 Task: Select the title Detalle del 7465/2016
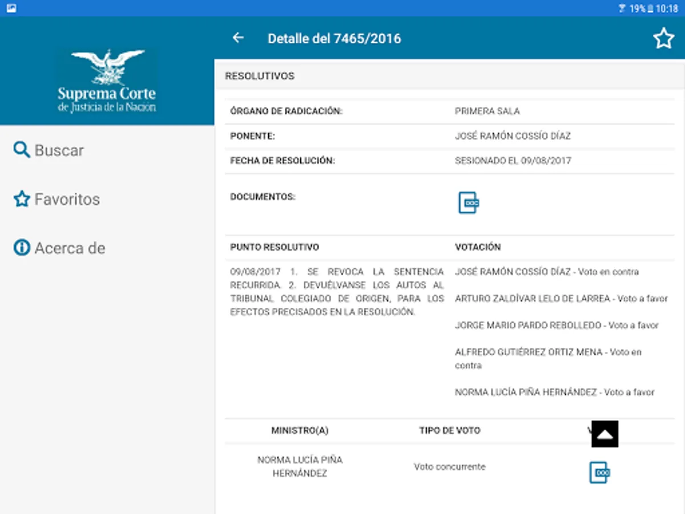335,39
